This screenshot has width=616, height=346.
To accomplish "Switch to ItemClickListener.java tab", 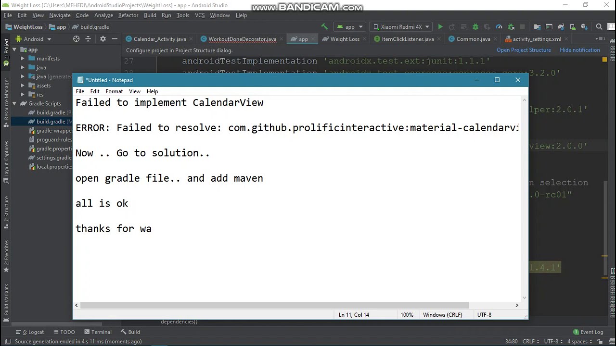I will [x=408, y=39].
